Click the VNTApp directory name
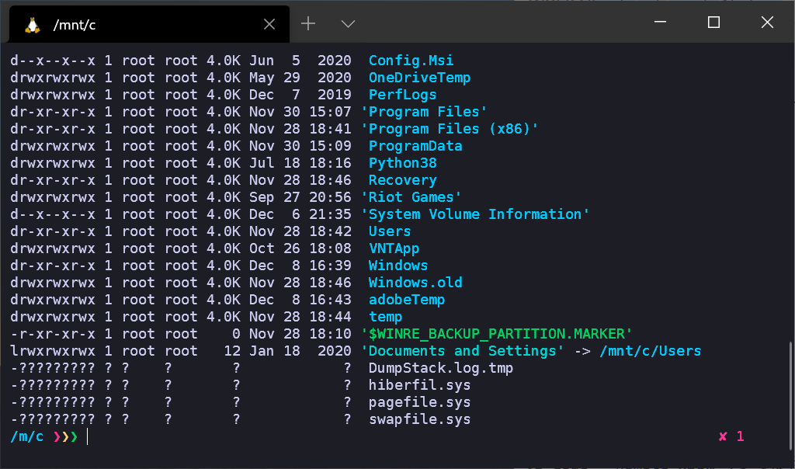795x469 pixels. tap(394, 248)
